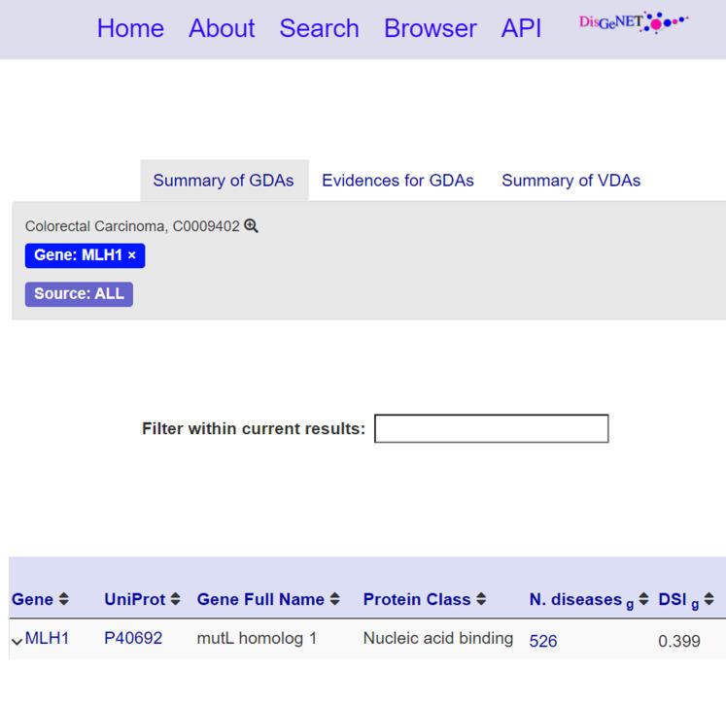The image size is (726, 703).
Task: Expand the MLH1 row chevron
Action: pyautogui.click(x=17, y=640)
